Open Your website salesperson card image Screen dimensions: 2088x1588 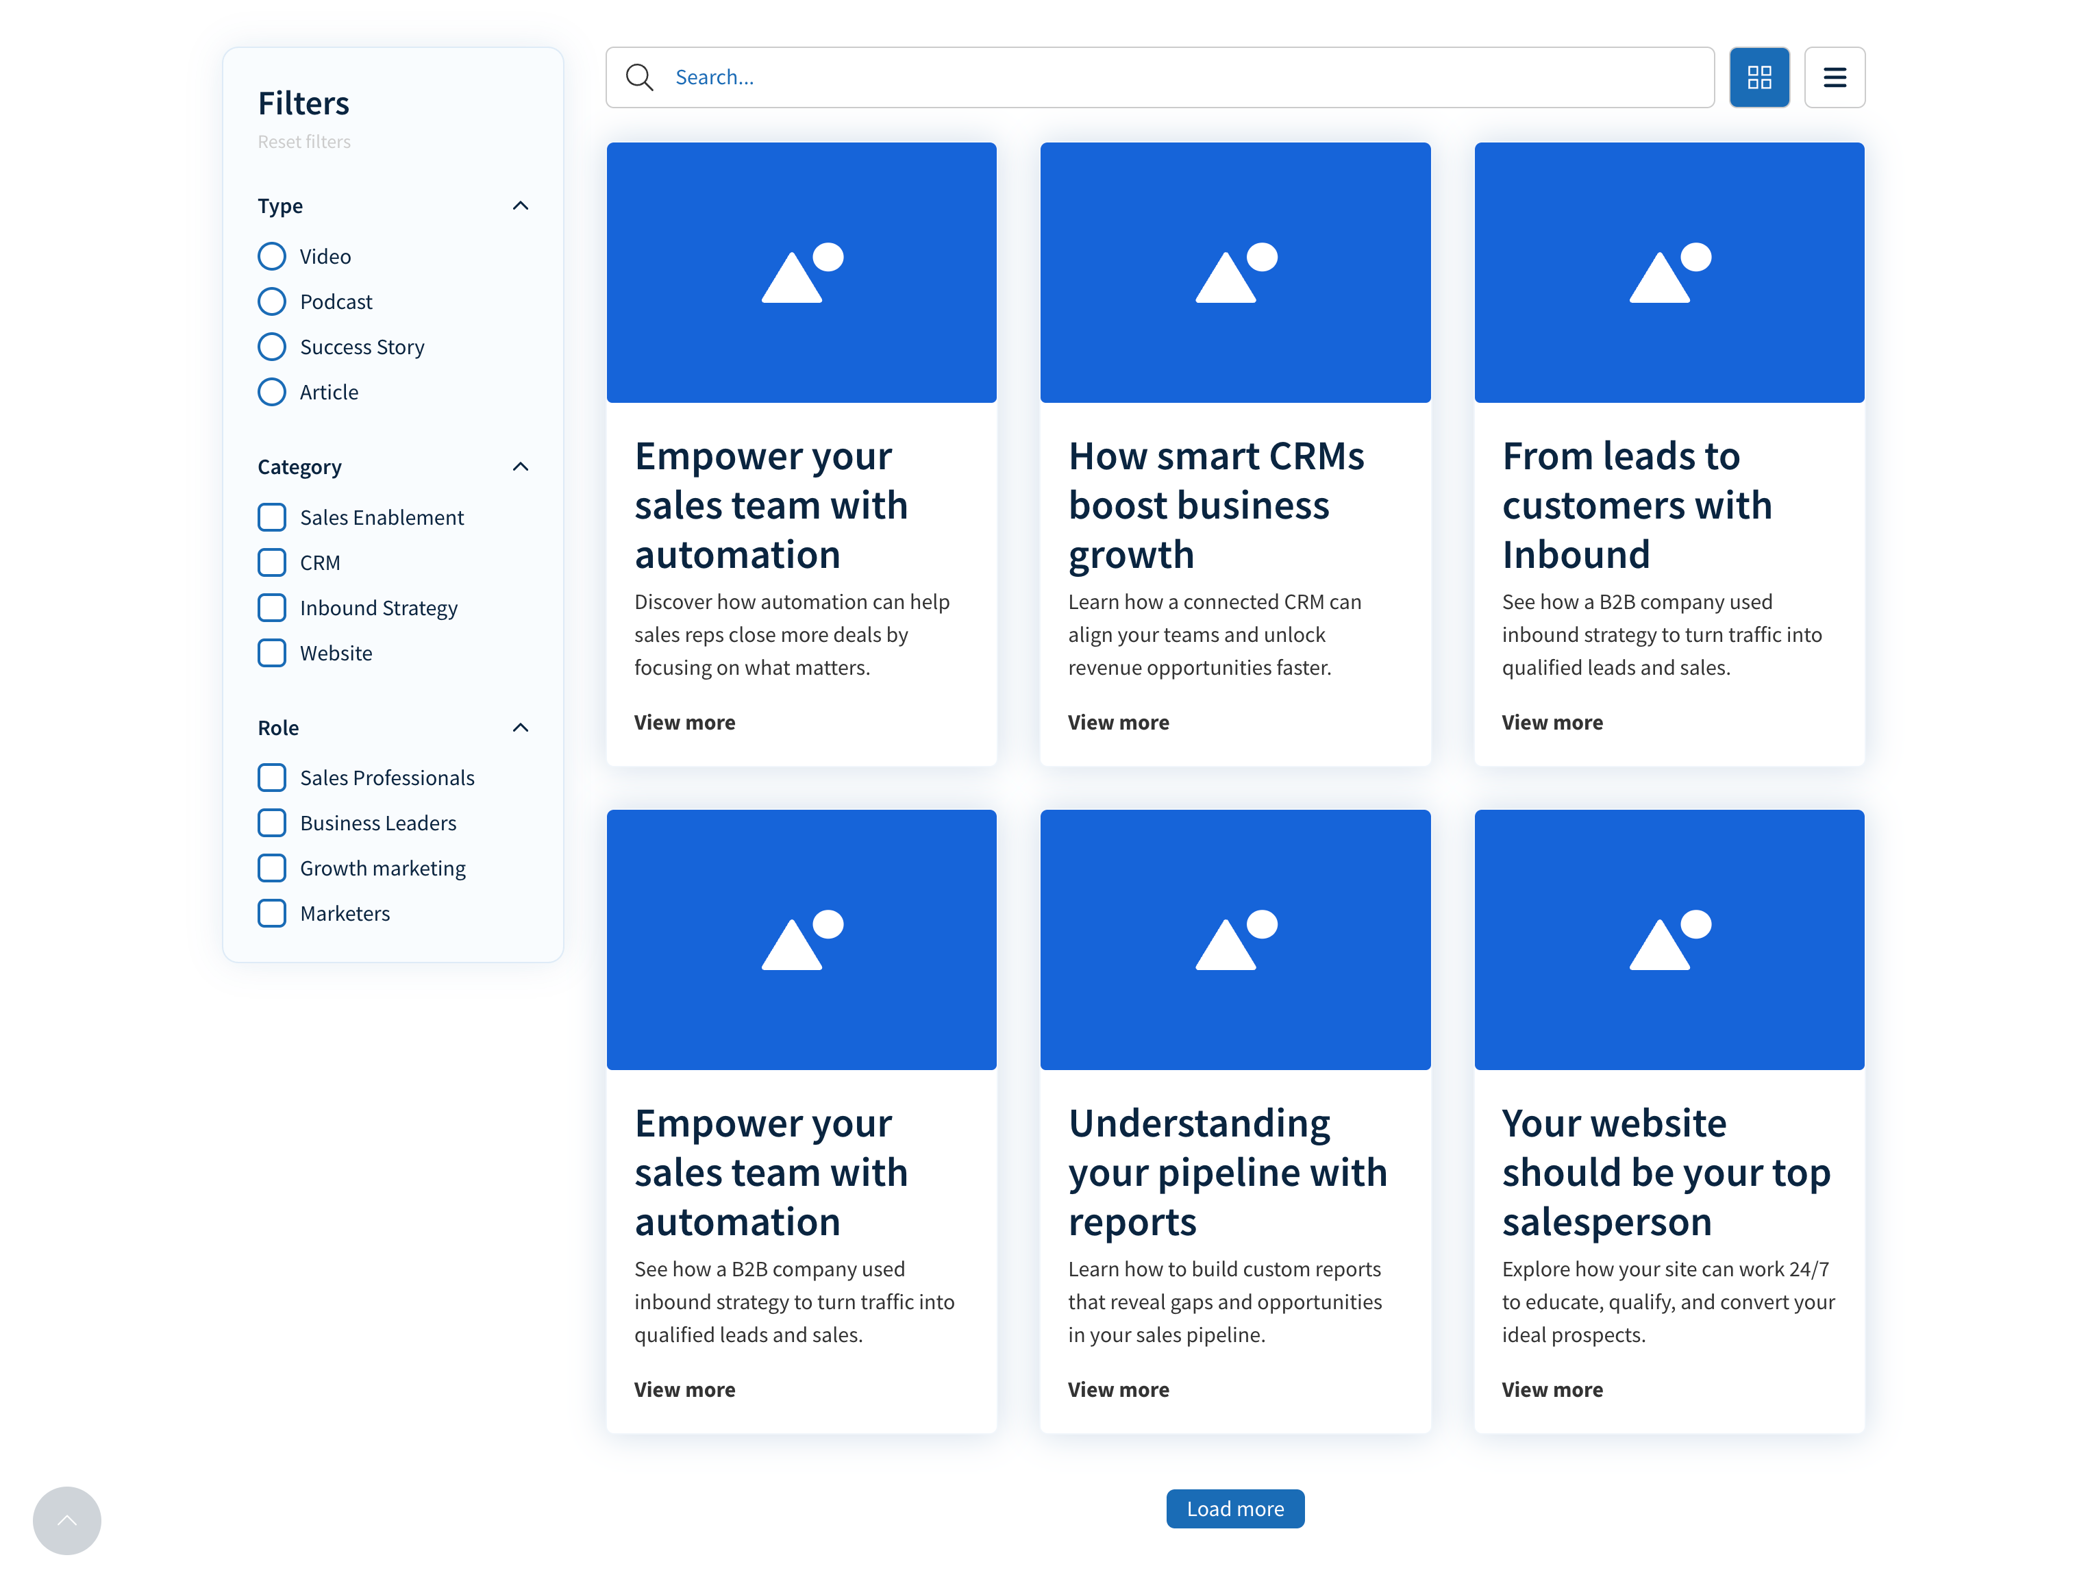point(1668,939)
